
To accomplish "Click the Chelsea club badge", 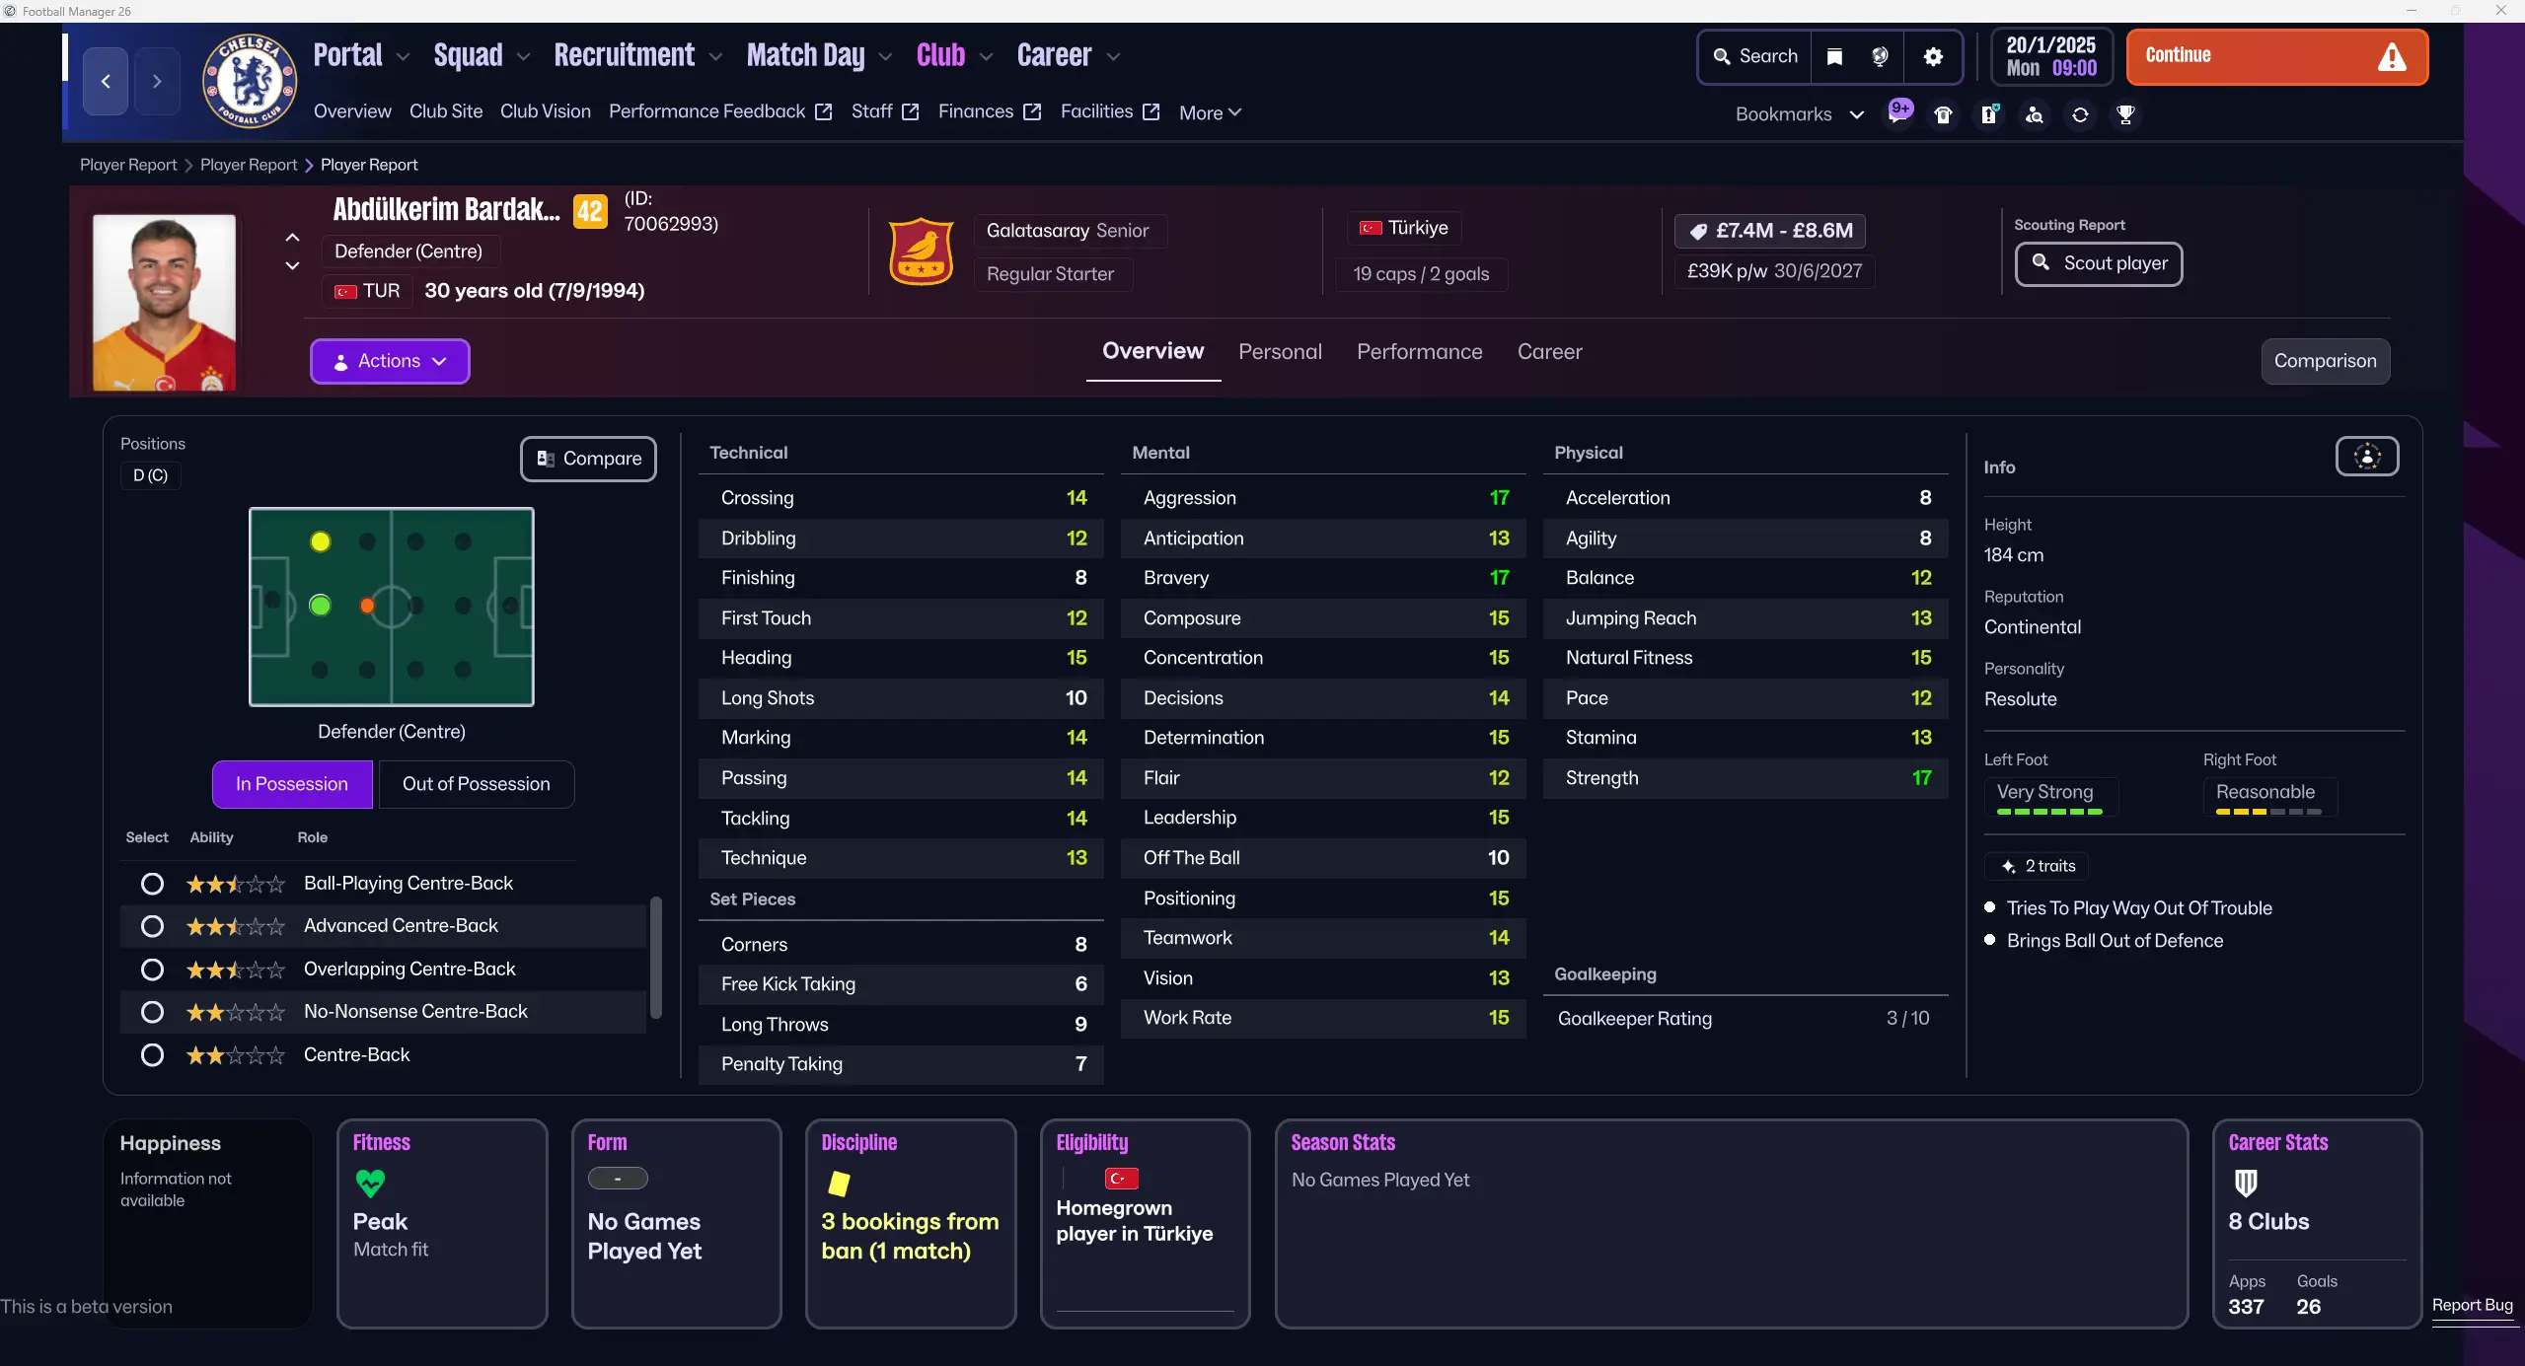I will tap(250, 81).
